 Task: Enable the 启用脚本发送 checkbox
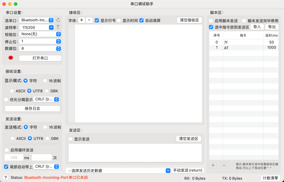pyautogui.click(x=211, y=21)
